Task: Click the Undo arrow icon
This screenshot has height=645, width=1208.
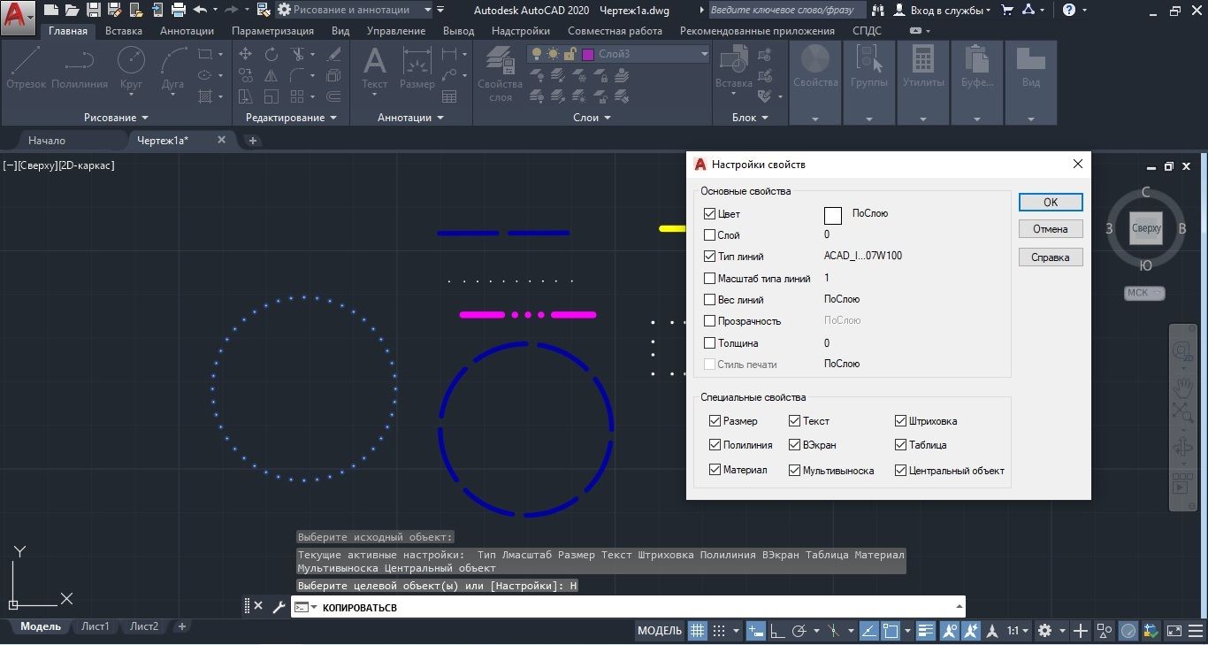Action: click(200, 10)
